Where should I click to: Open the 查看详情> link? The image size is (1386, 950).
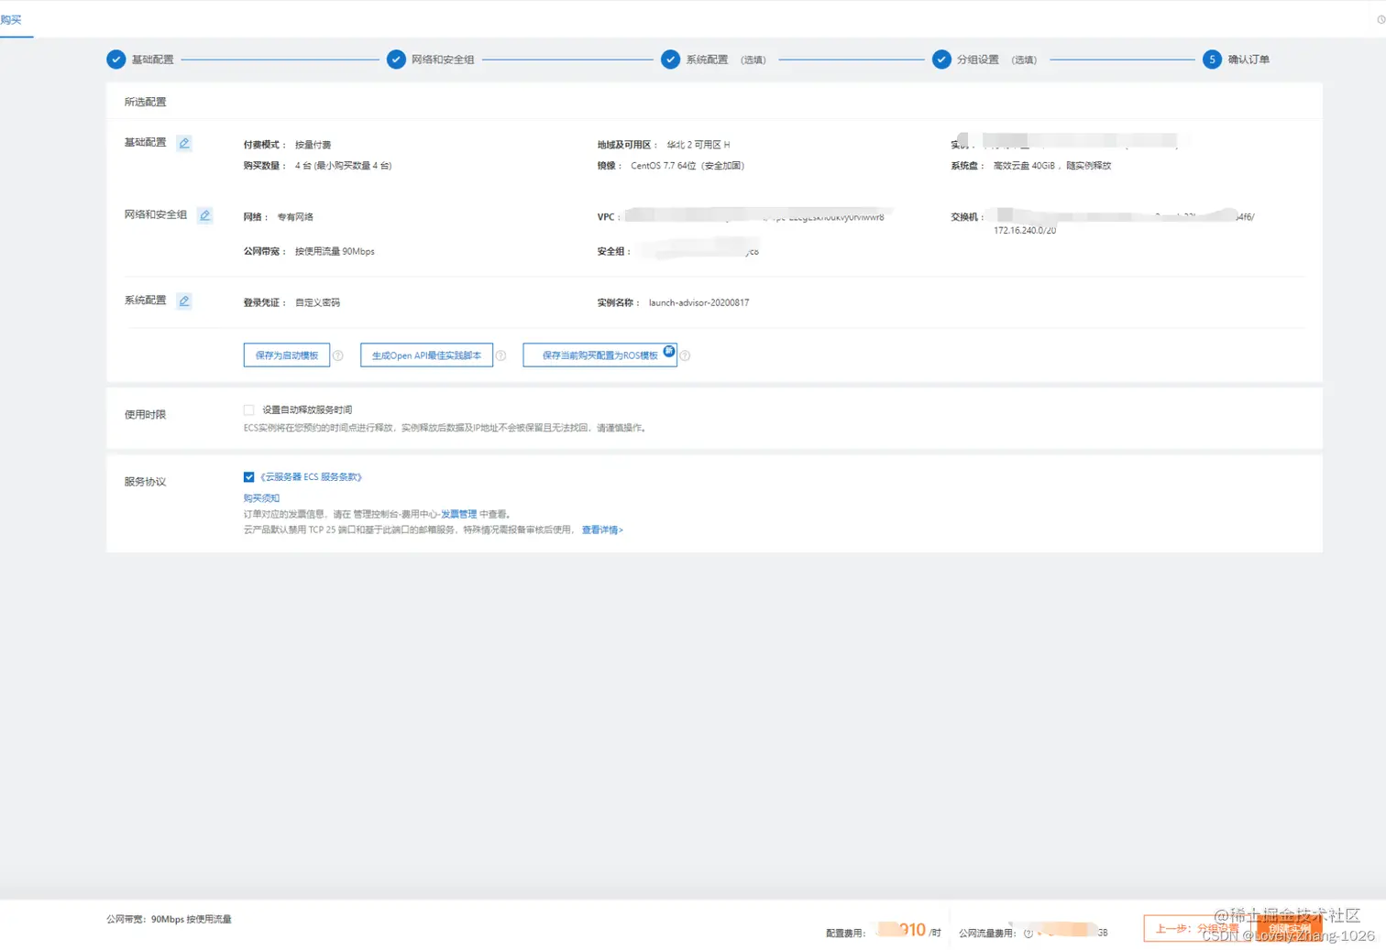pyautogui.click(x=602, y=530)
